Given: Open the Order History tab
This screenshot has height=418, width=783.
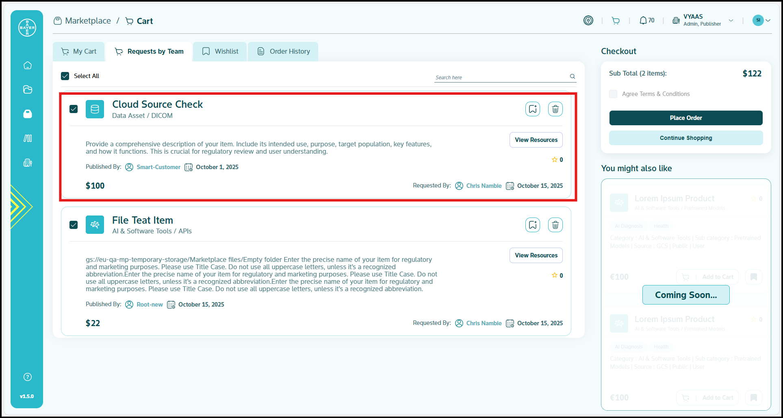Looking at the screenshot, I should [283, 52].
